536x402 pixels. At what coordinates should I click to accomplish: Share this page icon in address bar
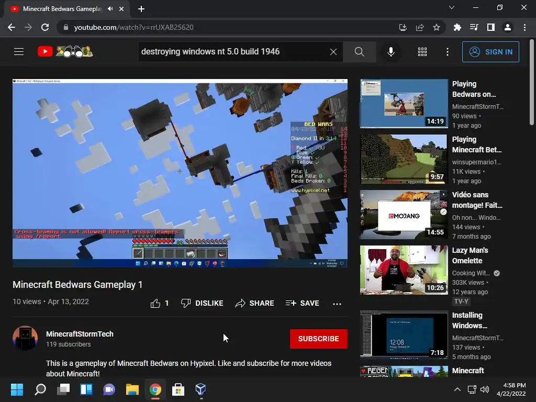420,27
